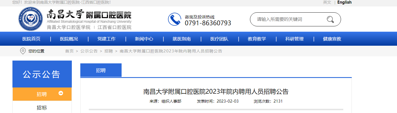397x113 pixels.
Task: Click the location pin icon
Action: tap(23, 51)
